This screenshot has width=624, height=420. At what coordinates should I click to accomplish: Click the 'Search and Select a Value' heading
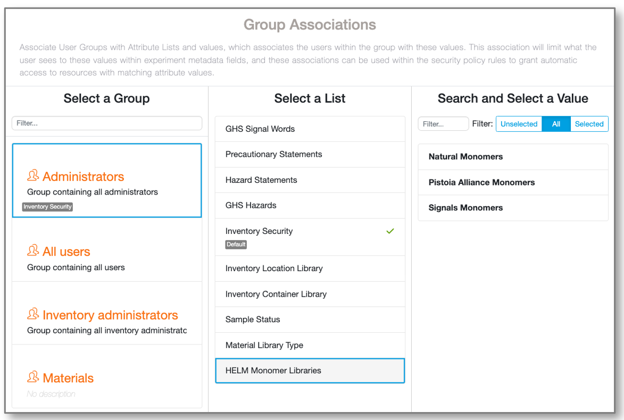pos(513,98)
